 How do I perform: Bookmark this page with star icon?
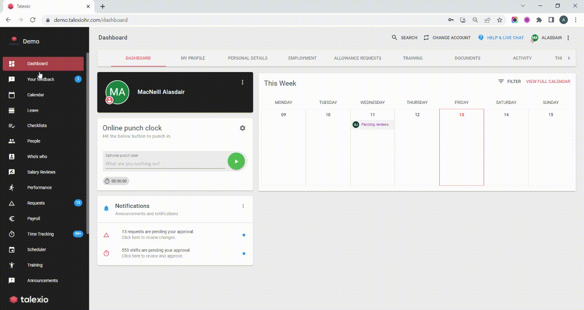point(500,20)
